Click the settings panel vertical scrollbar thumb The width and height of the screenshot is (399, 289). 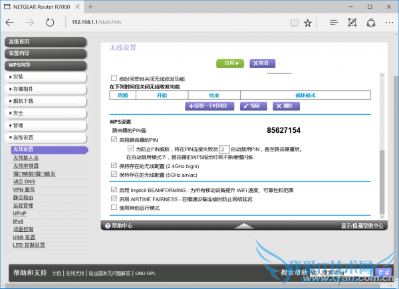tap(382, 182)
